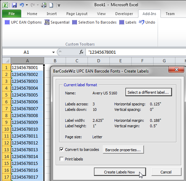Viewport: 186px width, 181px height.
Task: Open the Labels barcode tool
Action: [x=128, y=22]
